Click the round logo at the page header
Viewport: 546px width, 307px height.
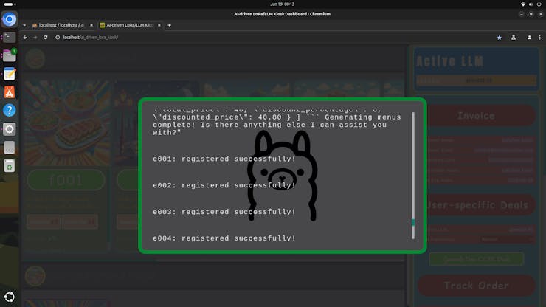tap(35, 58)
